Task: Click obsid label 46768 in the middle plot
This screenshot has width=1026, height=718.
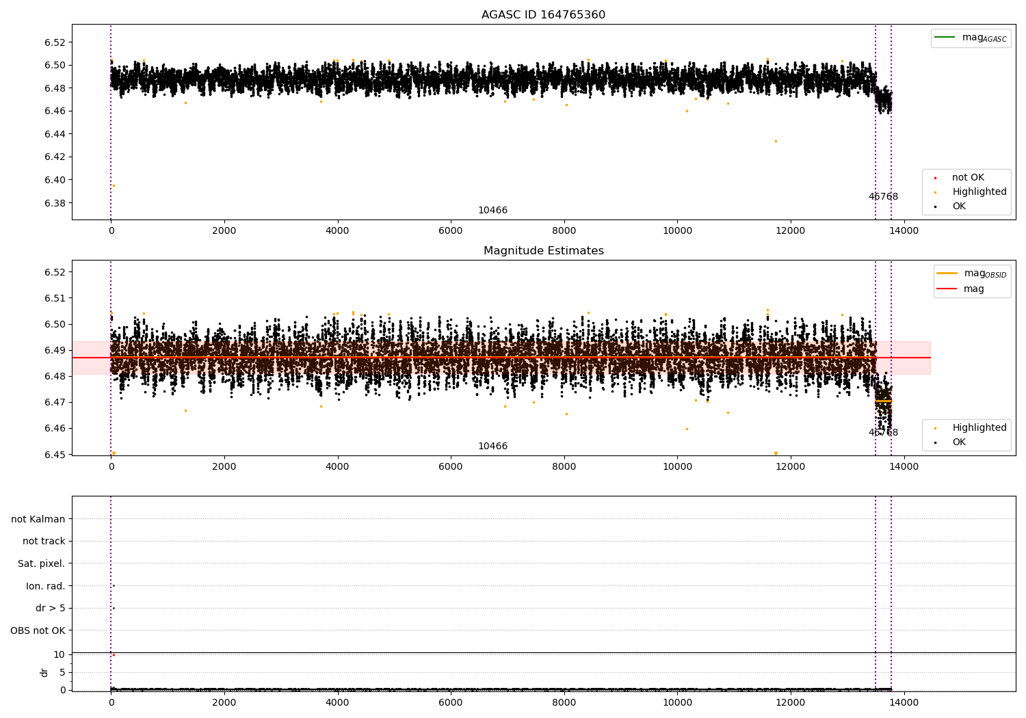Action: (x=883, y=433)
